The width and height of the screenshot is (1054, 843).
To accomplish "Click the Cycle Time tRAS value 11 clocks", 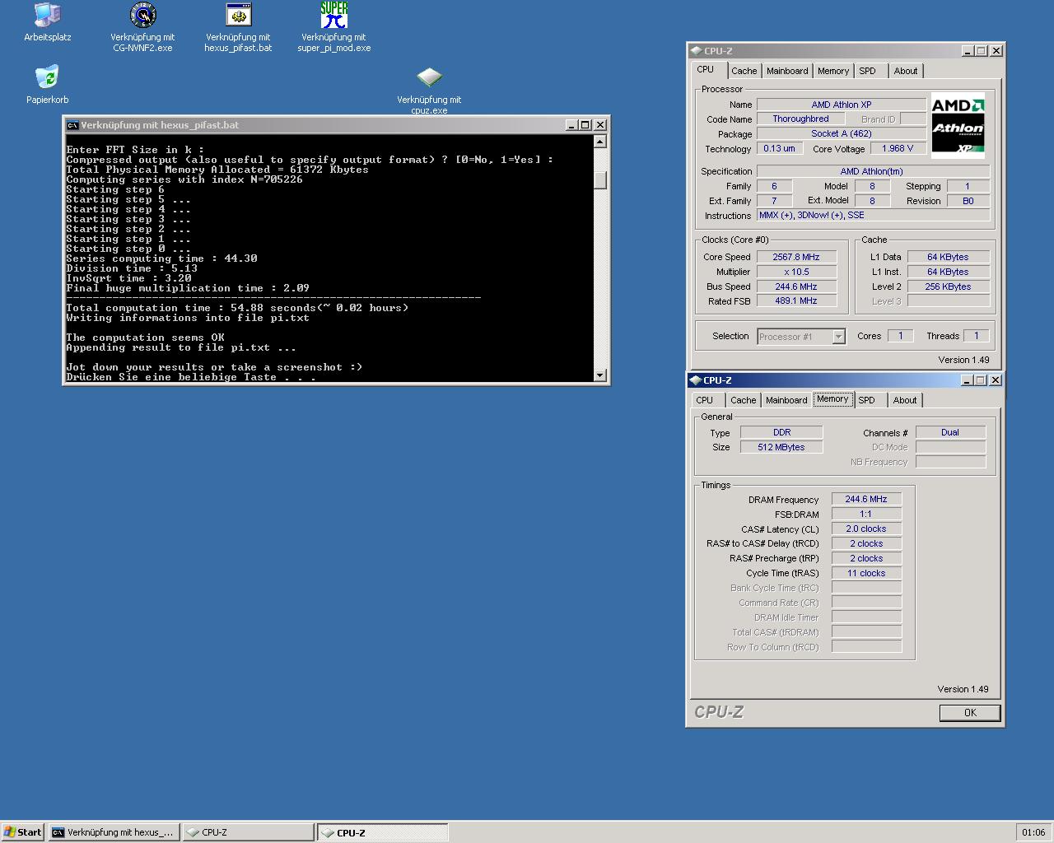I will coord(866,573).
